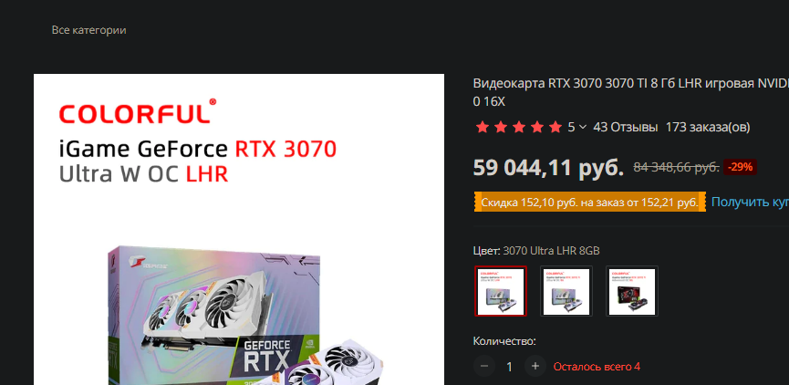
Task: Click the fifth red rating star
Action: click(555, 127)
